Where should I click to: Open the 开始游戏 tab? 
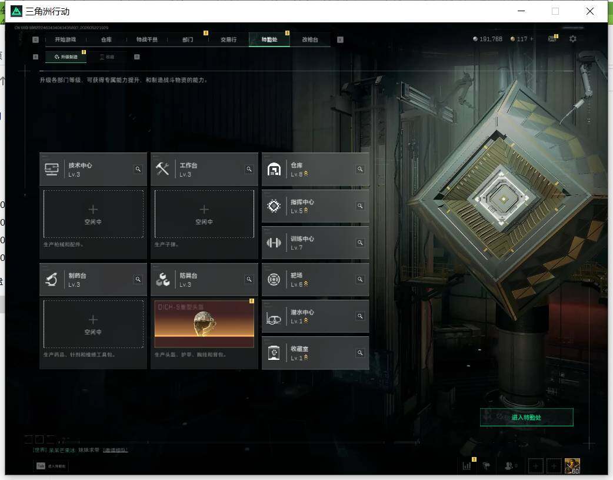[x=65, y=39]
